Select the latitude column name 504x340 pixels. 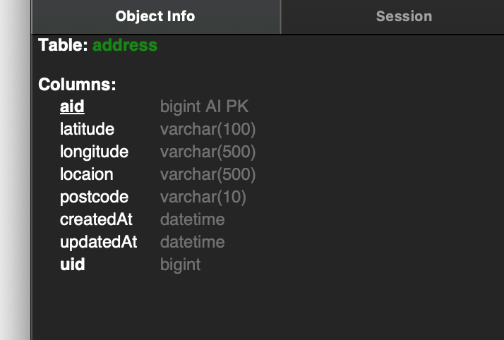point(87,130)
